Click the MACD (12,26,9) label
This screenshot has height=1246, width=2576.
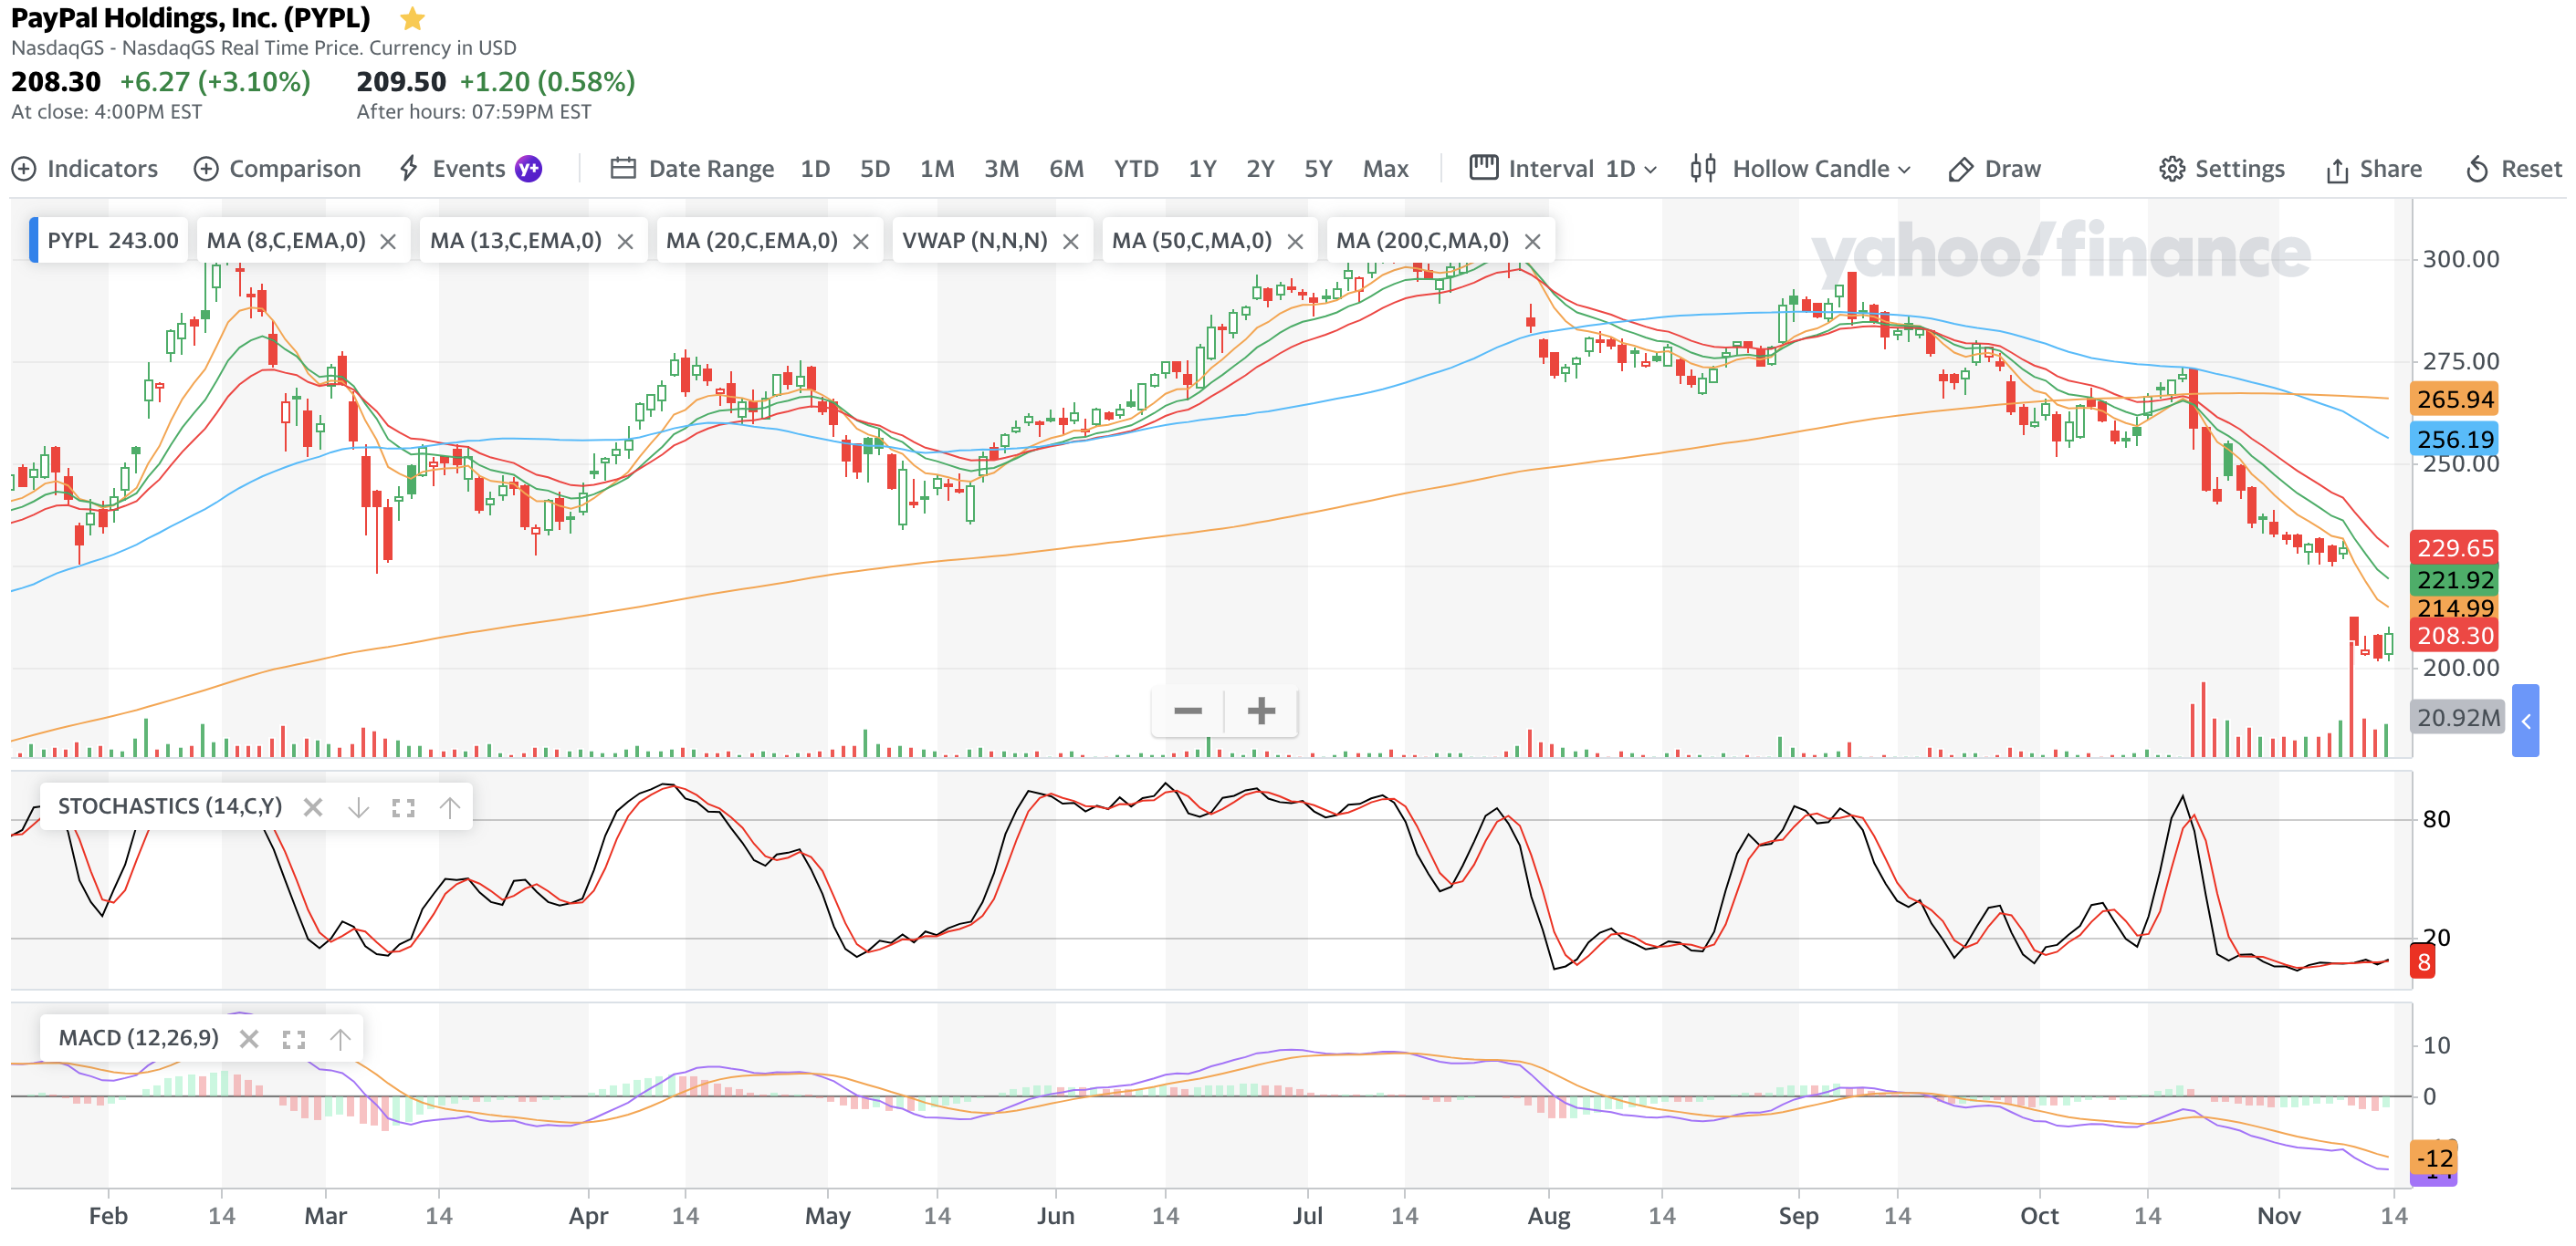138,1039
